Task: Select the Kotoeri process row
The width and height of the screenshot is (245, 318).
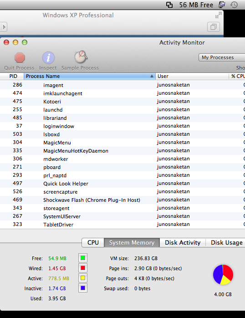Action: pyautogui.click(x=122, y=102)
